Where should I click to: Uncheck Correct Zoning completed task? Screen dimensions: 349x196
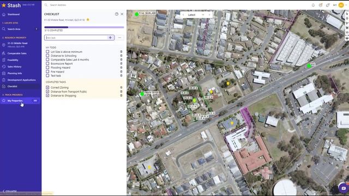[47, 88]
